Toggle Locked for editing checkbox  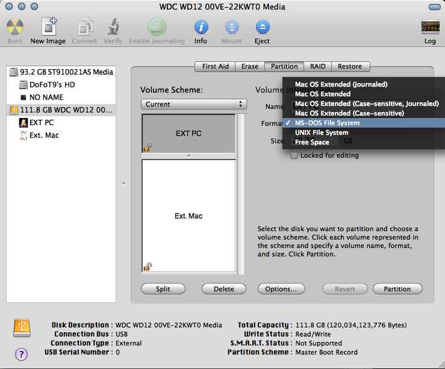294,155
